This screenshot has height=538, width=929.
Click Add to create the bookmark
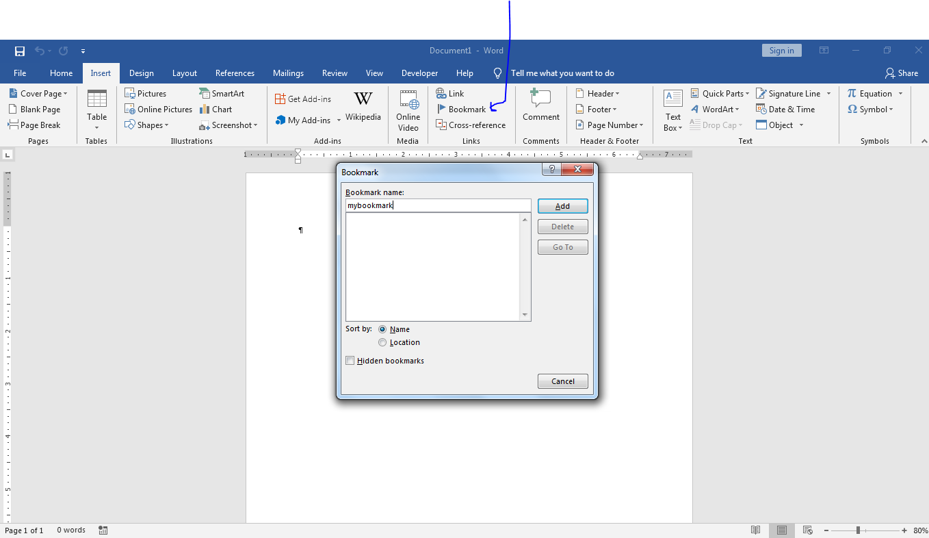pyautogui.click(x=562, y=205)
